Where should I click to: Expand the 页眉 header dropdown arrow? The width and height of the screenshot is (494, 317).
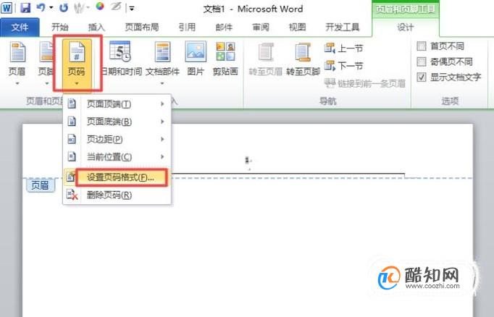pos(17,83)
